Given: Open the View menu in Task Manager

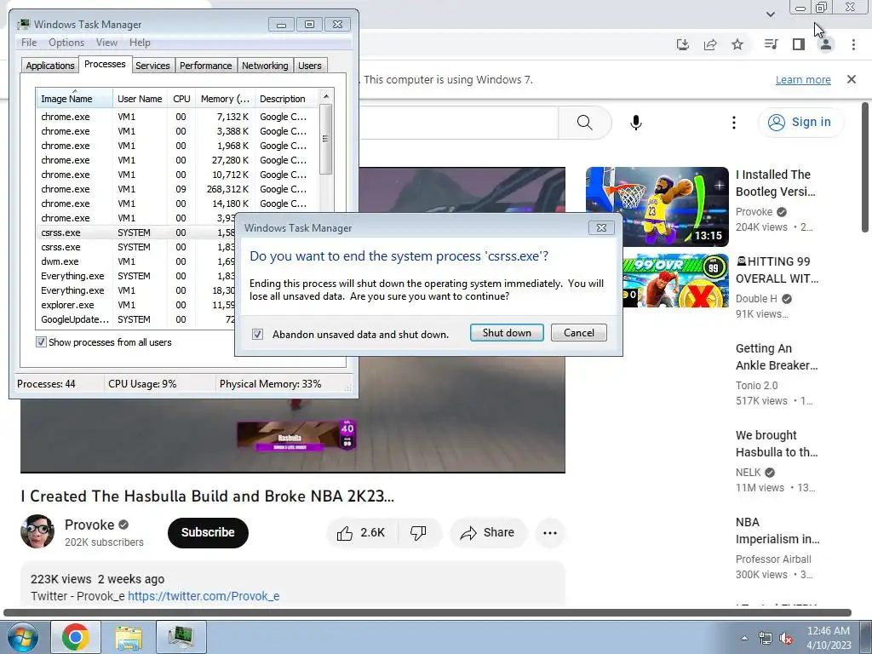Looking at the screenshot, I should tap(106, 43).
